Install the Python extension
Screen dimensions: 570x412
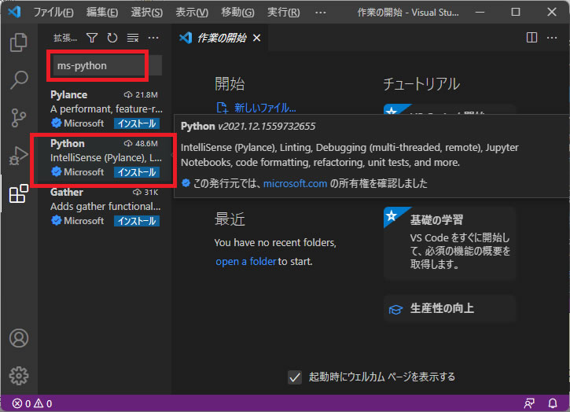(137, 172)
